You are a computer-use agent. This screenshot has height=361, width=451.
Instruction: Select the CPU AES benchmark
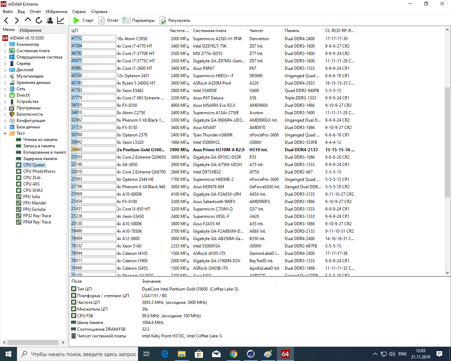pos(31,184)
